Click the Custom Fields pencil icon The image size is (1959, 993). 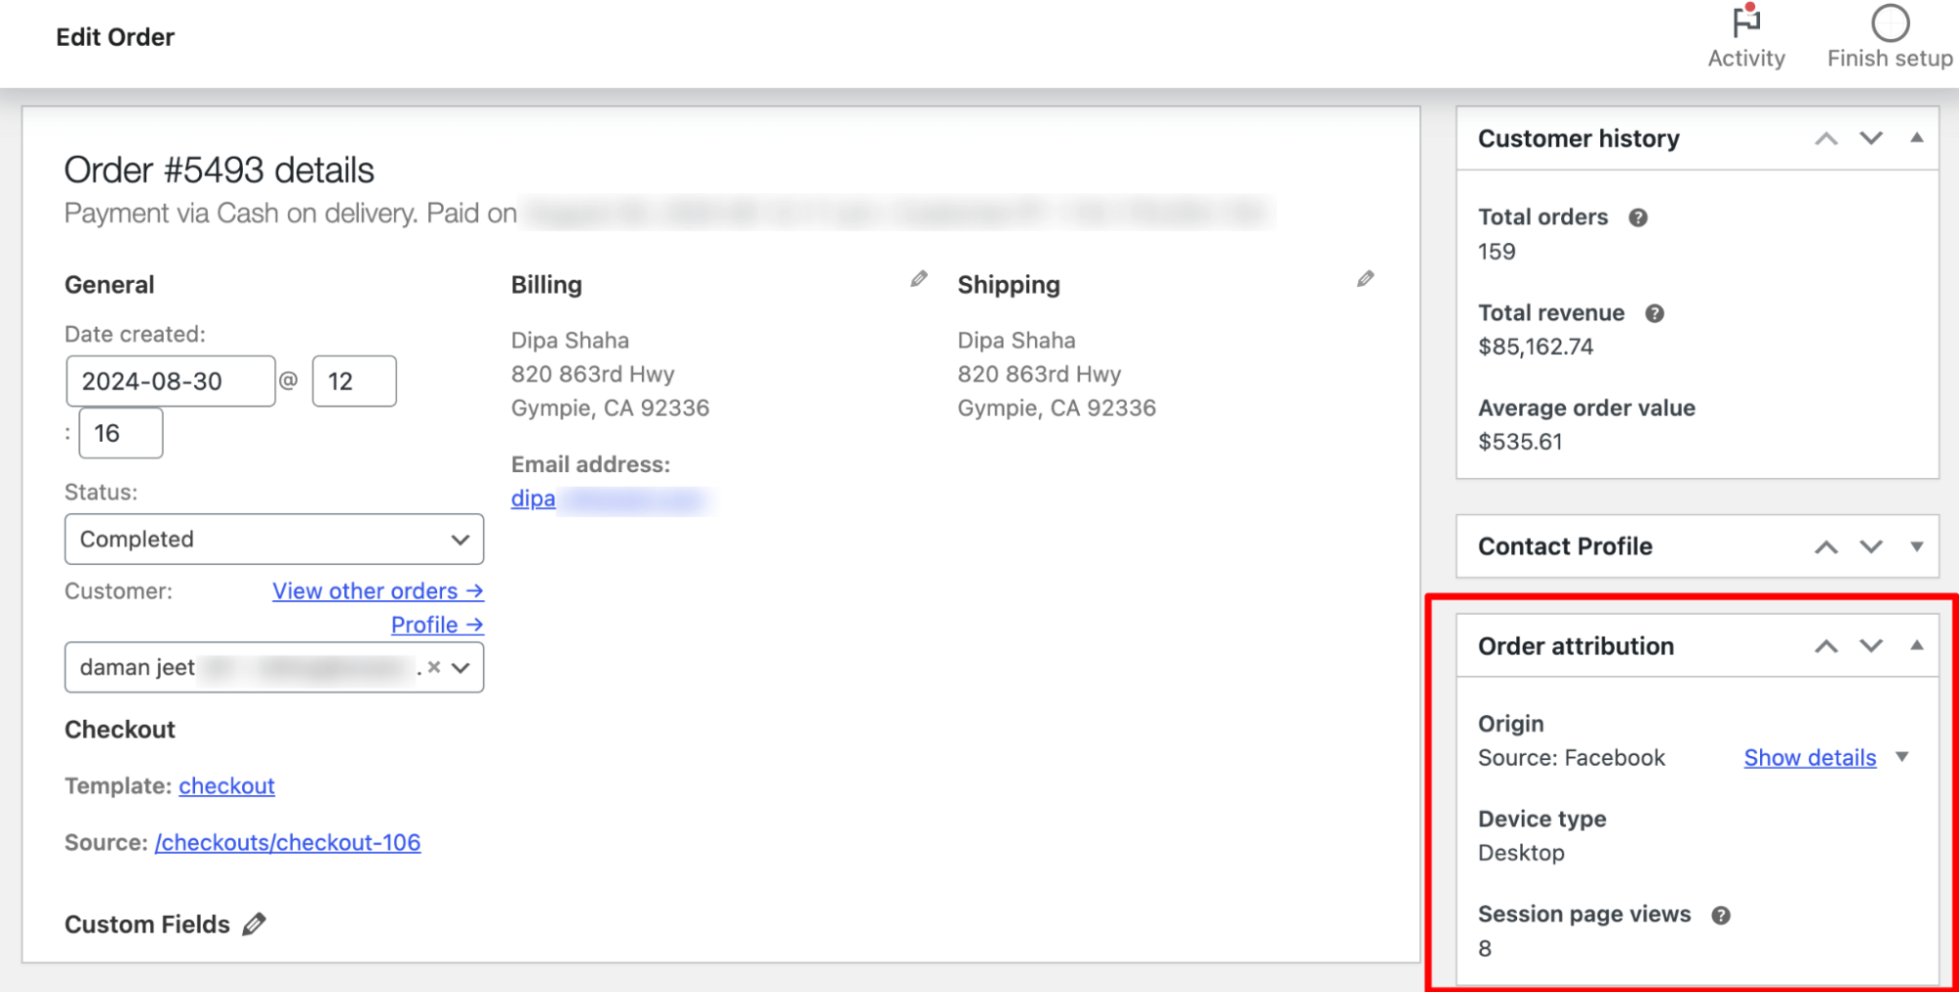pyautogui.click(x=254, y=924)
